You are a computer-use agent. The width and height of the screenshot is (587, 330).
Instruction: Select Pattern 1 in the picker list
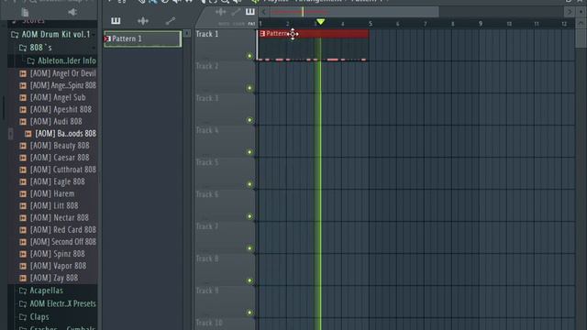[143, 38]
